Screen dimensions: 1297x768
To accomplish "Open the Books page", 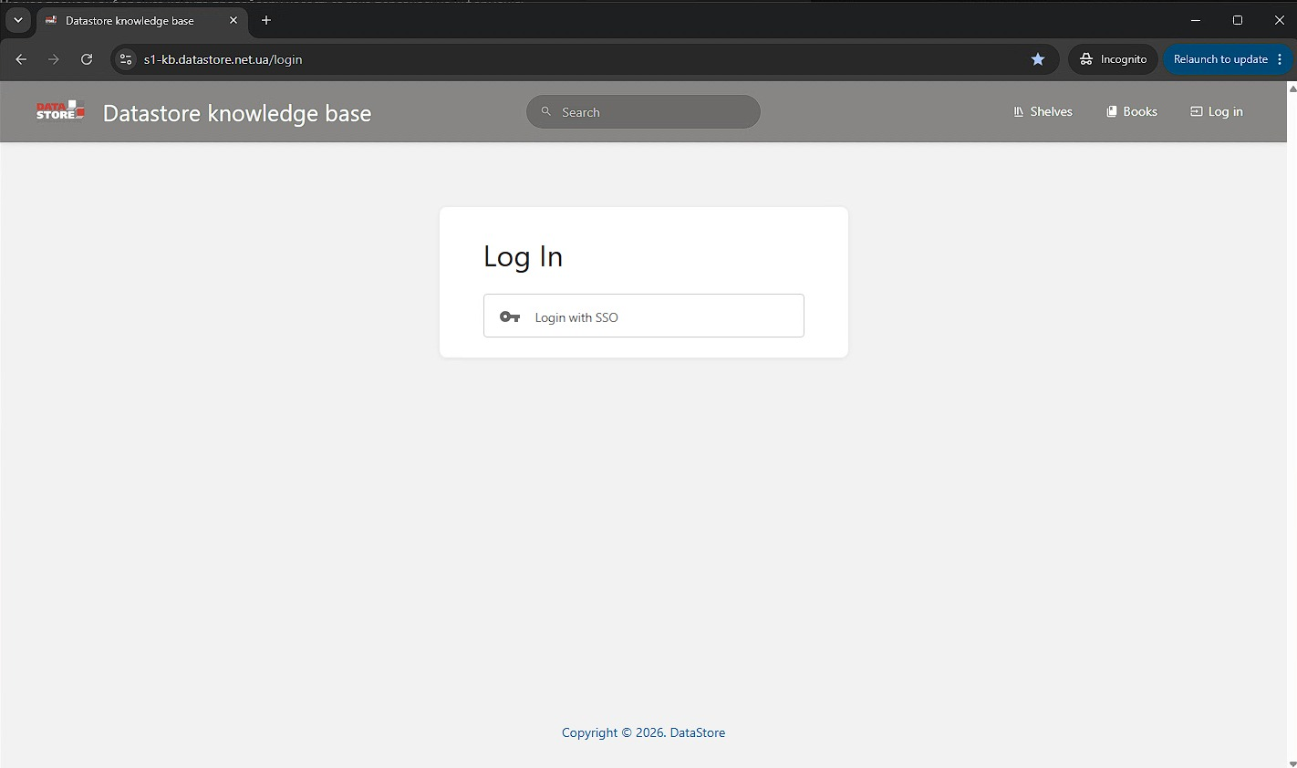I will 1132,111.
